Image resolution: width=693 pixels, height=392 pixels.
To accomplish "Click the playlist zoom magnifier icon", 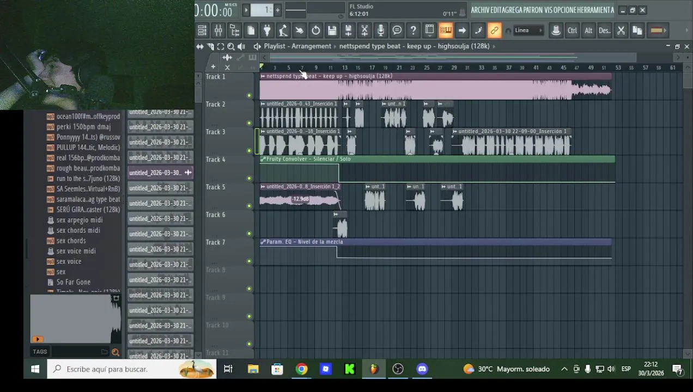I will pos(231,46).
